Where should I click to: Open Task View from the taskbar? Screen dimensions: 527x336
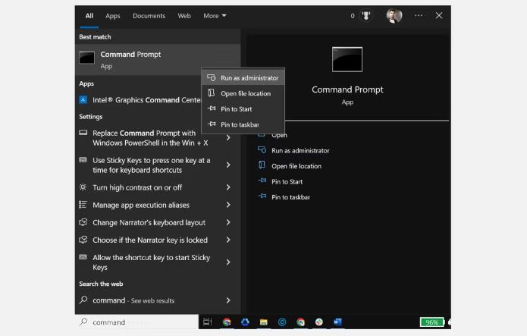click(x=207, y=322)
